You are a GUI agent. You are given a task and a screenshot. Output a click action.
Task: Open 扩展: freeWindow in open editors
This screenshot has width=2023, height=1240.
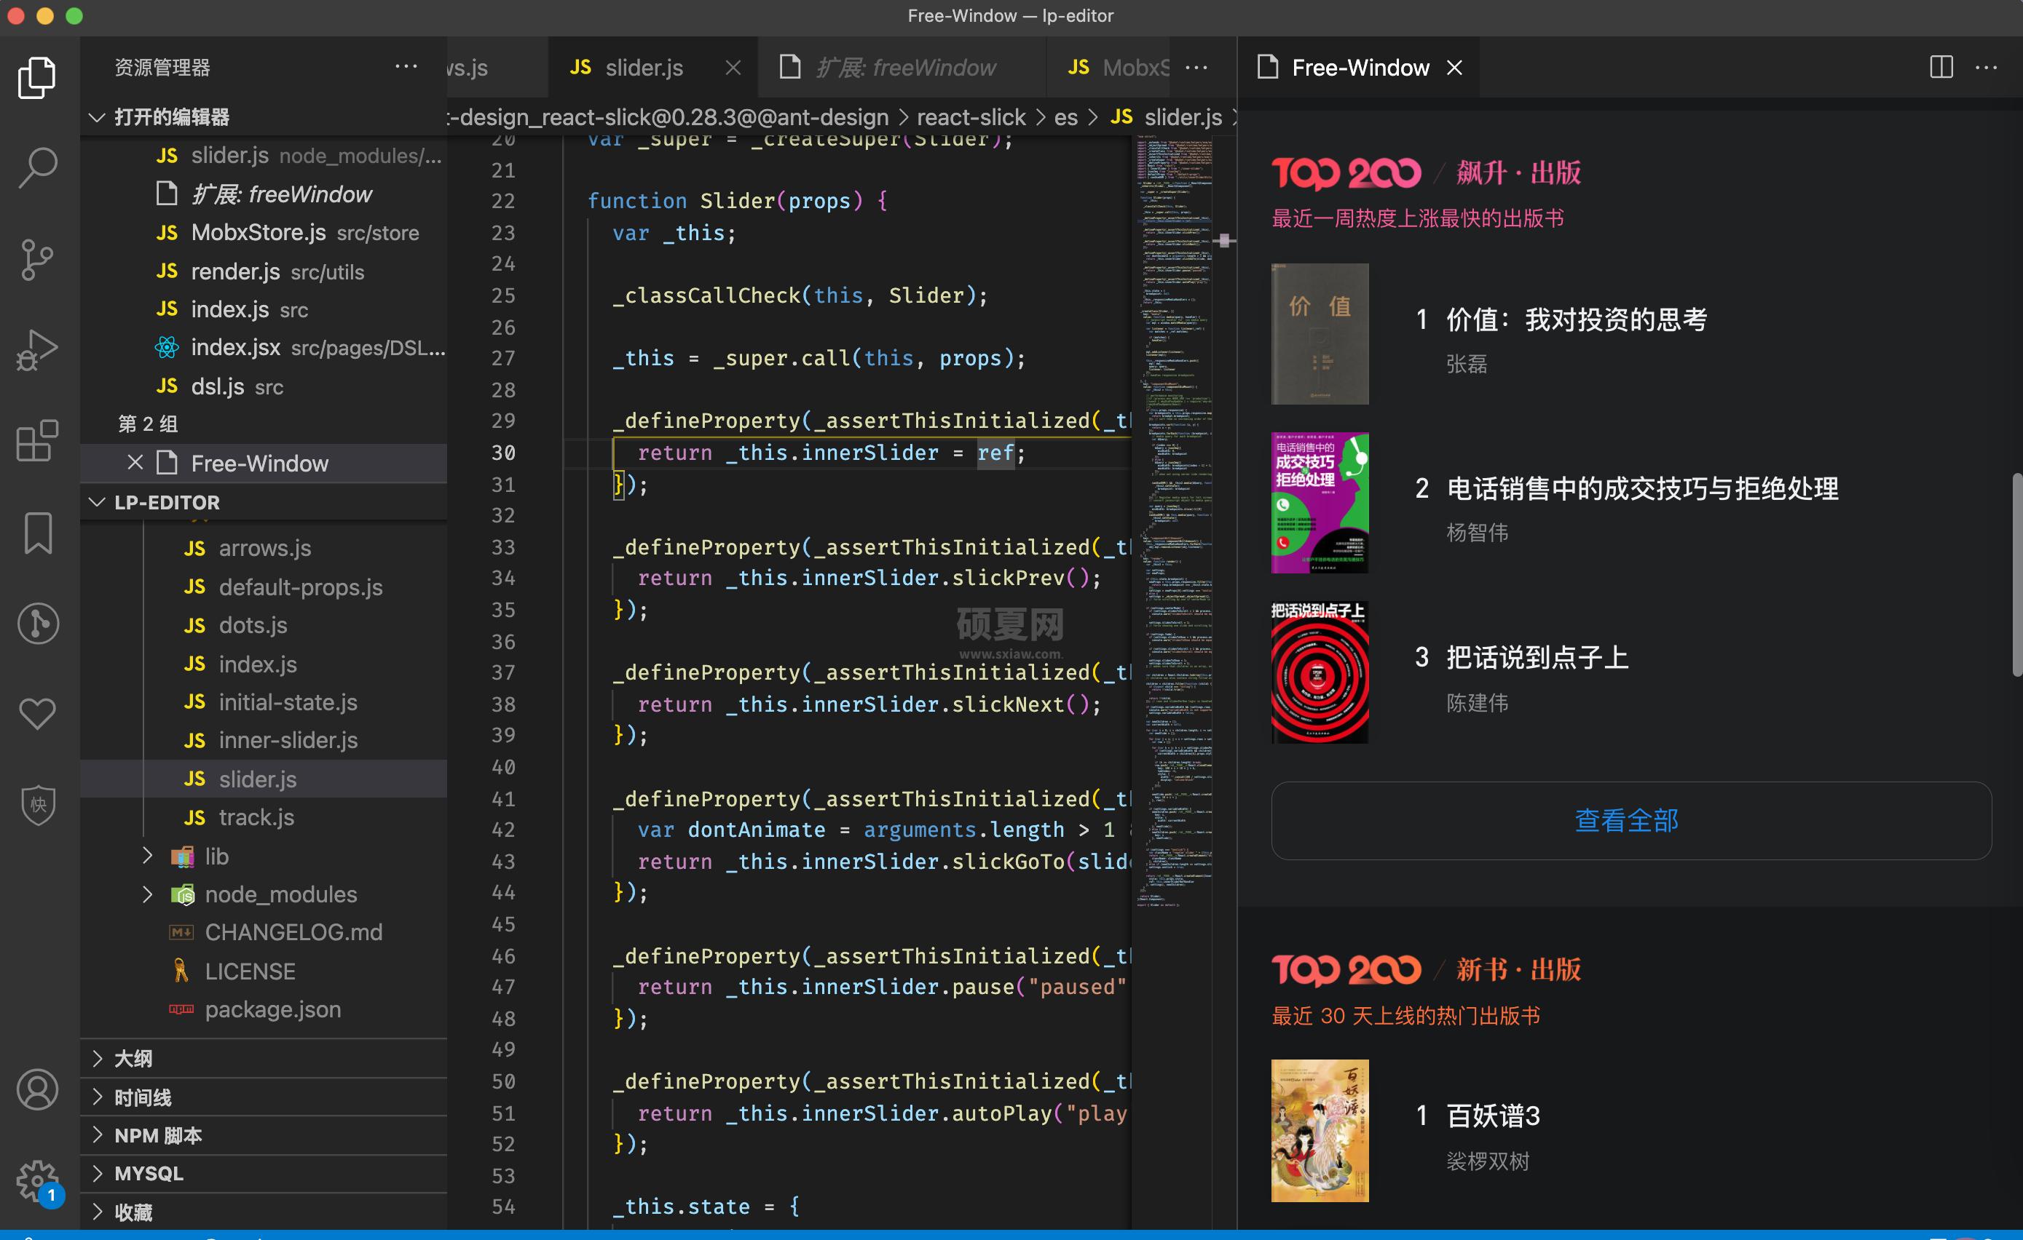(x=263, y=194)
